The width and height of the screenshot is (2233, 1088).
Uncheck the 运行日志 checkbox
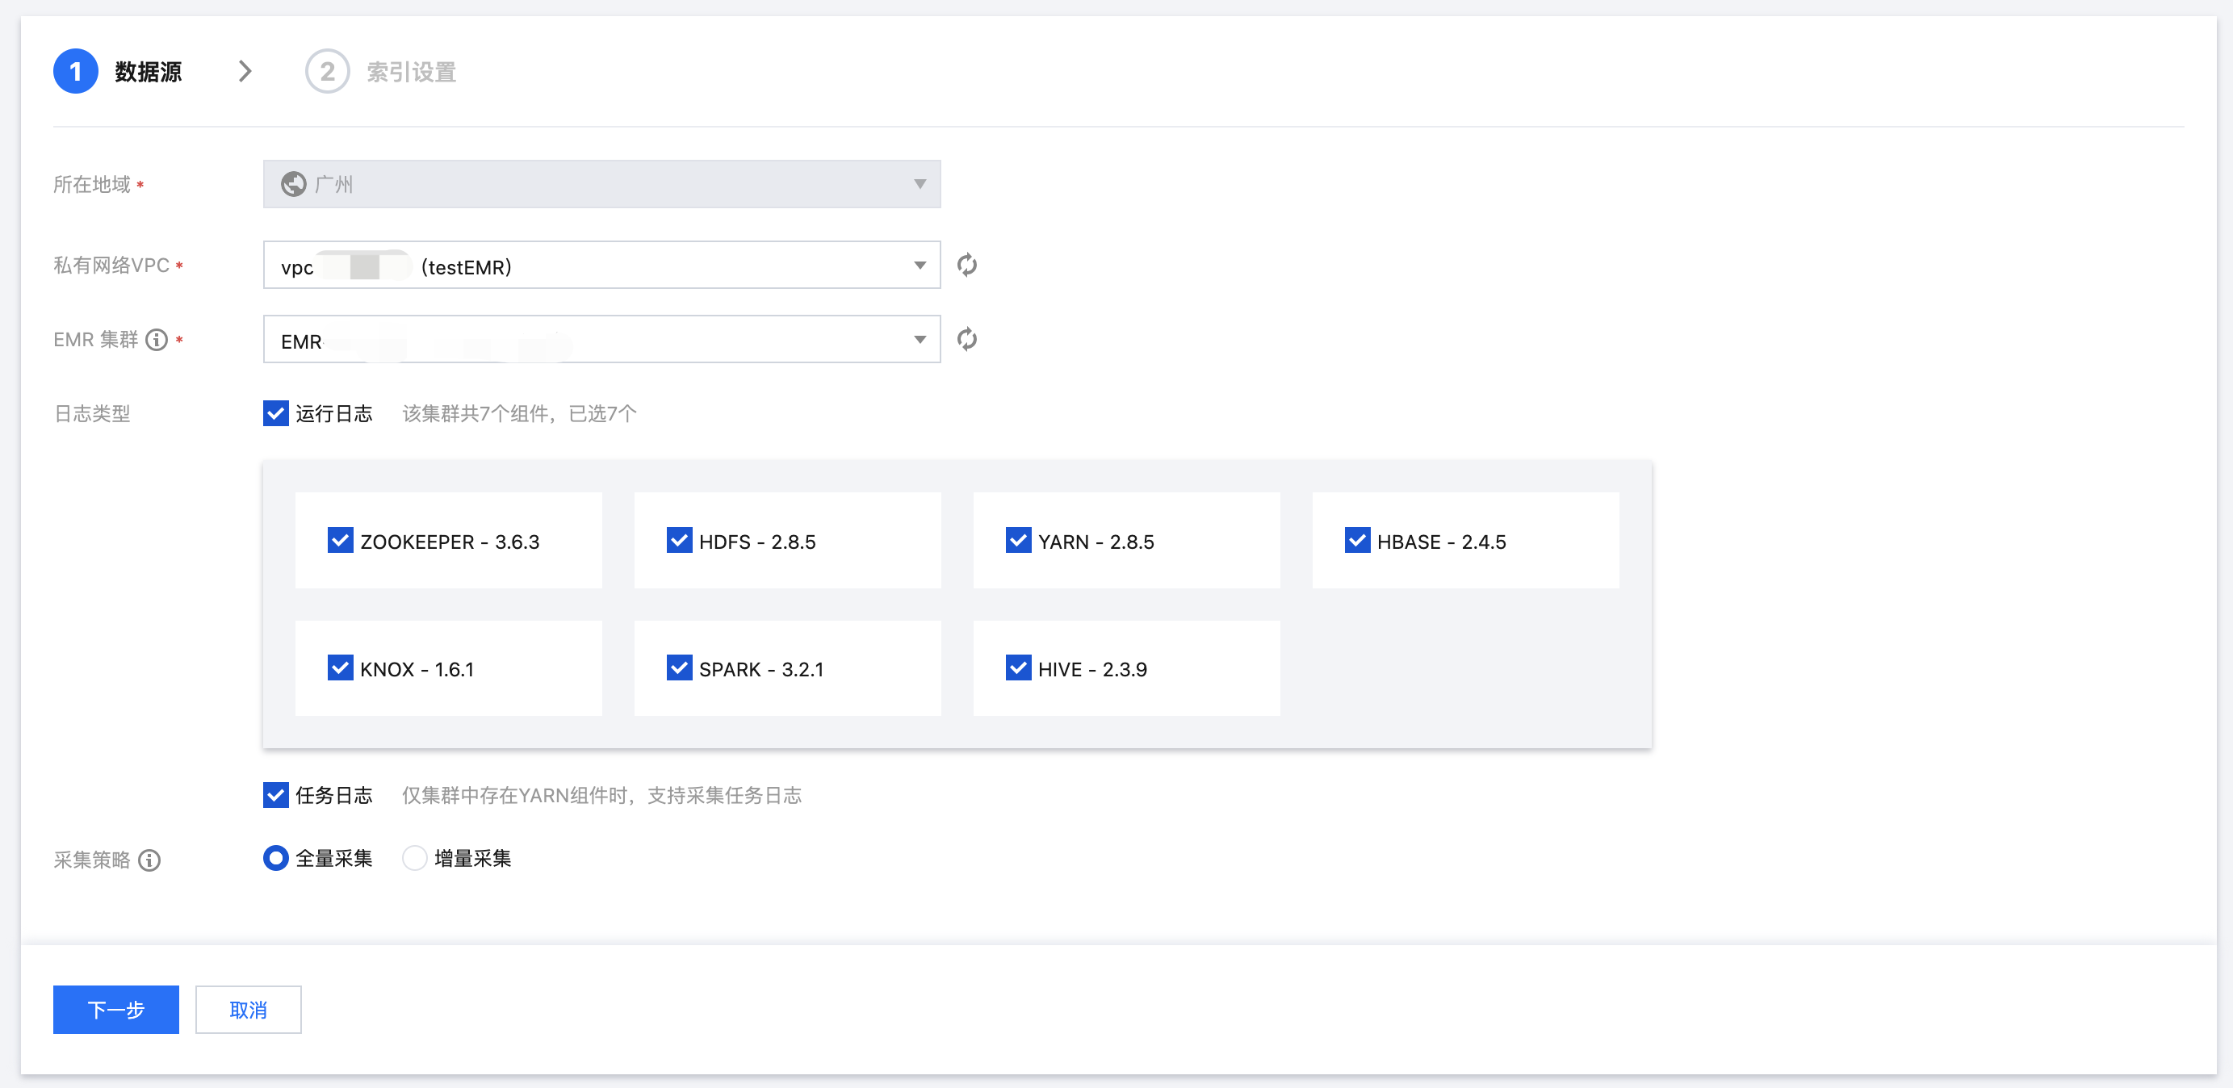[x=275, y=413]
